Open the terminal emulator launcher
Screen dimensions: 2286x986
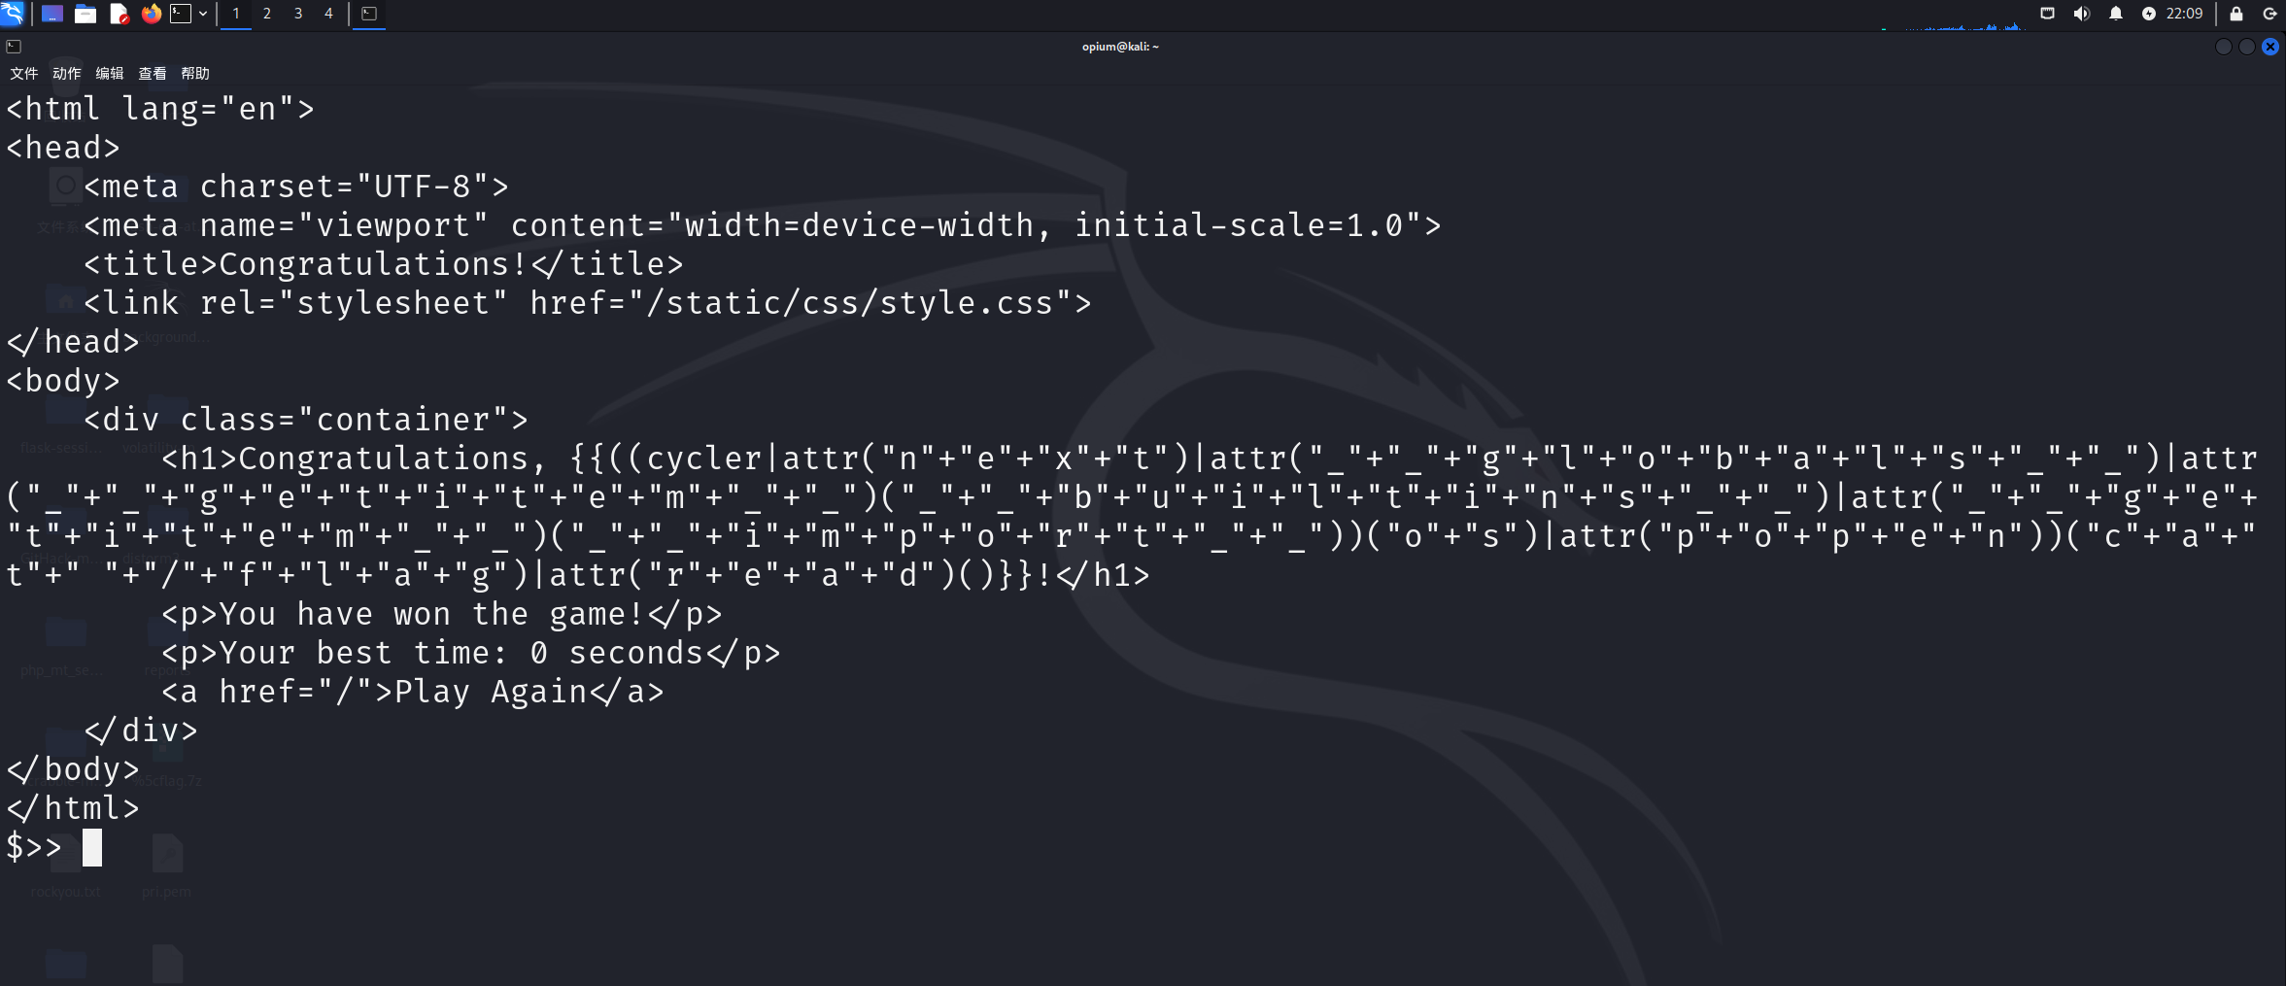(182, 14)
